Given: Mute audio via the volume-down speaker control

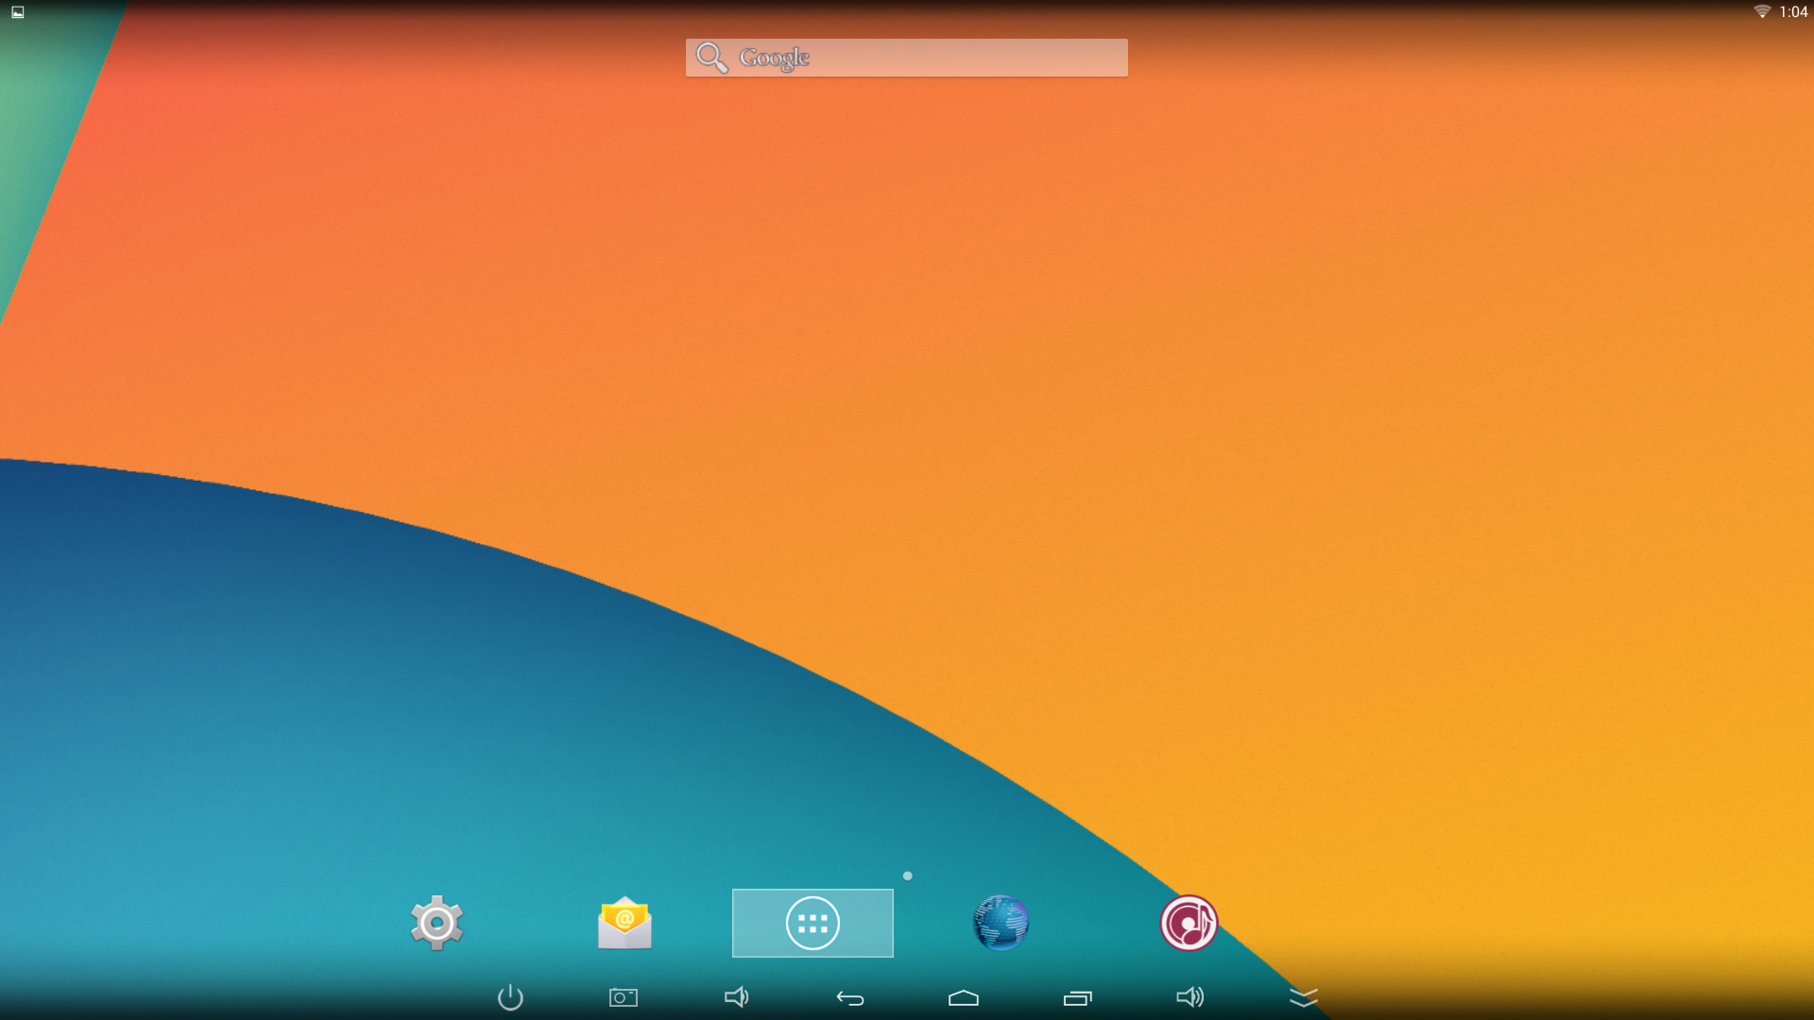Looking at the screenshot, I should (736, 996).
